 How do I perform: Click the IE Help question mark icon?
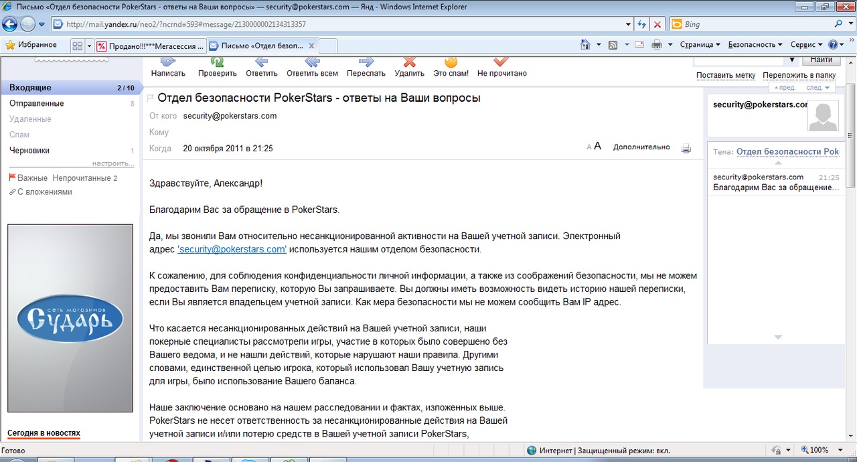(833, 45)
